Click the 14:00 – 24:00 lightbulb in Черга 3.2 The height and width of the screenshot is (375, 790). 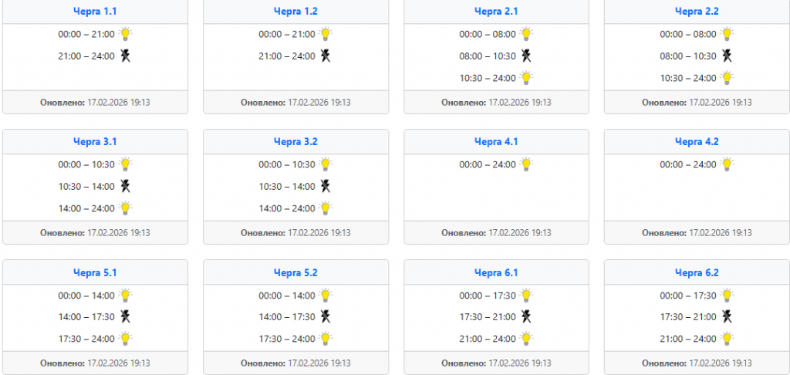(x=326, y=208)
